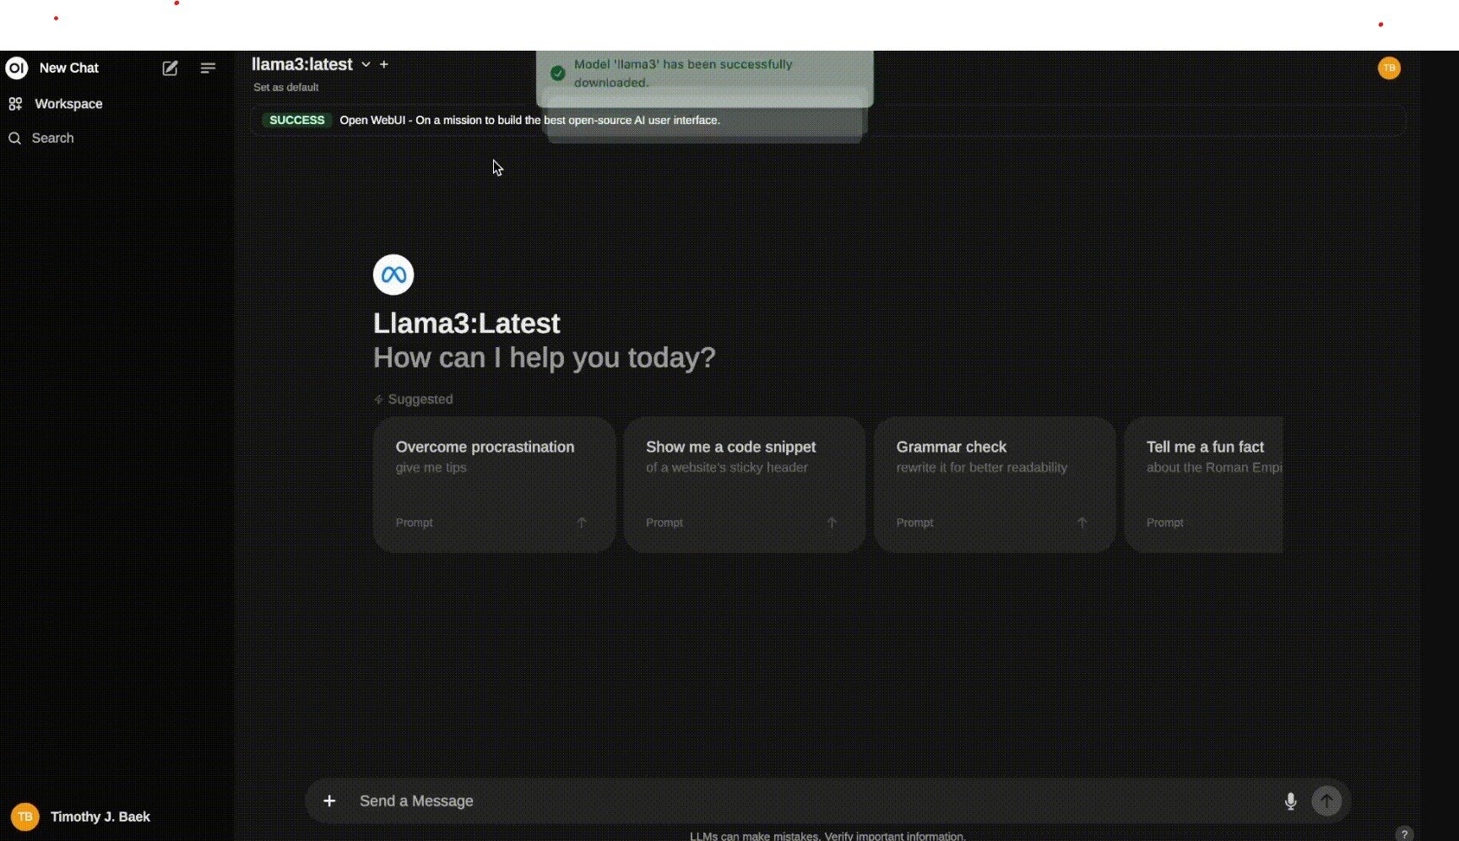Click the Model 'llama3' downloaded notification toast

pos(705,78)
